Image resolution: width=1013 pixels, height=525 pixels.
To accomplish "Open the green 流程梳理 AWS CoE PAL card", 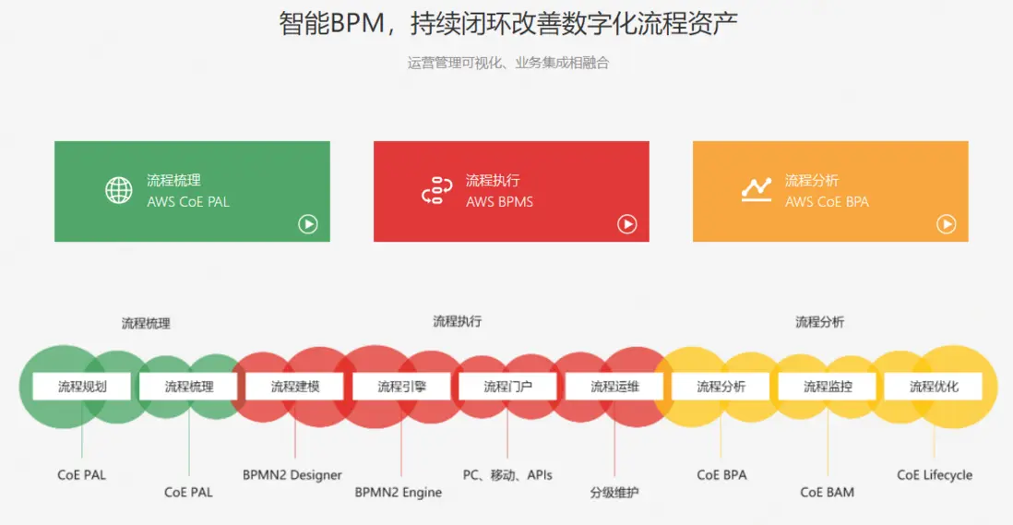I will coord(192,191).
